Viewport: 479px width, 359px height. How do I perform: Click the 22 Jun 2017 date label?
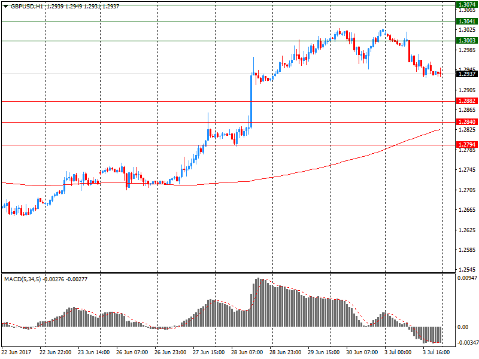16,352
